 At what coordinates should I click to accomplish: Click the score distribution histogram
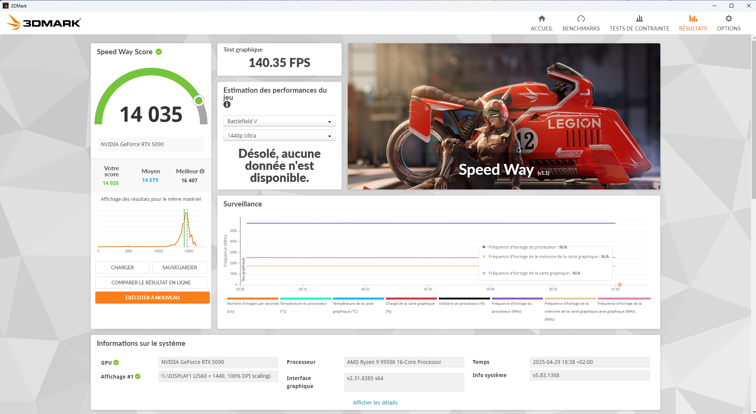pos(151,229)
